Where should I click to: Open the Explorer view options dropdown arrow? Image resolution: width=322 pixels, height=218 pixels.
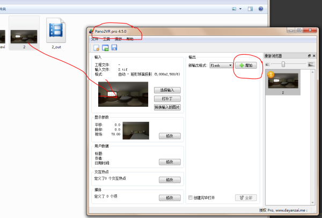click(x=240, y=9)
